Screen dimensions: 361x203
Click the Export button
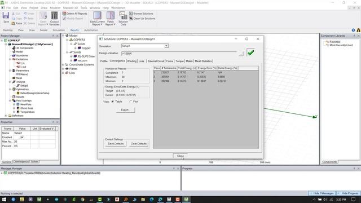(125, 110)
